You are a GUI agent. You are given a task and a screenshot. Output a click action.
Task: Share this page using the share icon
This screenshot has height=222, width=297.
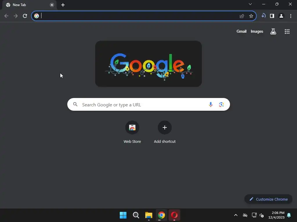pos(242,16)
